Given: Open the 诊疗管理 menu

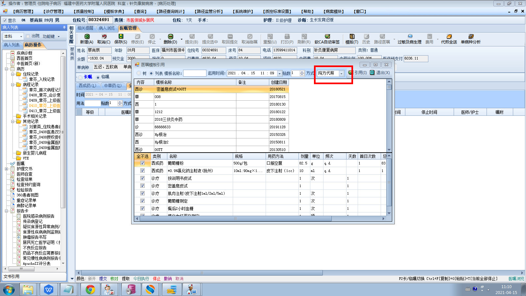Looking at the screenshot, I should coord(54,12).
